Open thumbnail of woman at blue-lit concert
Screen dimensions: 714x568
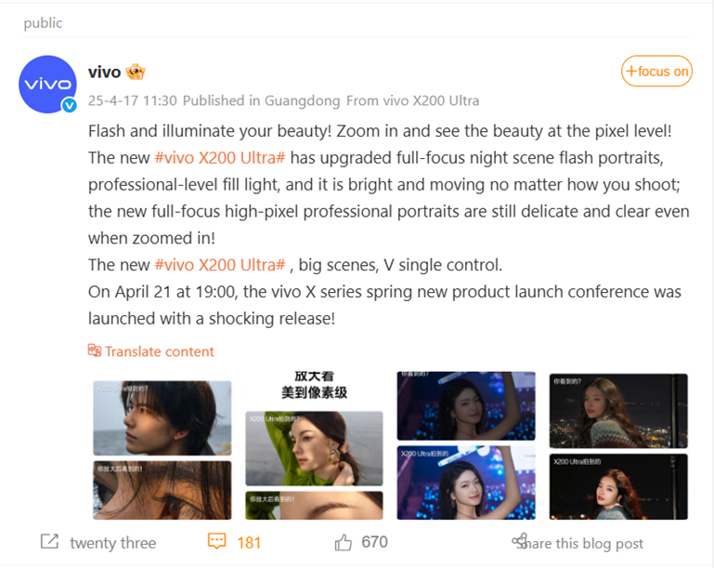click(x=466, y=445)
